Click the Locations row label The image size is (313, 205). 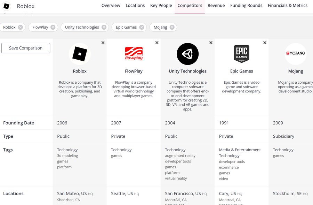[13, 193]
